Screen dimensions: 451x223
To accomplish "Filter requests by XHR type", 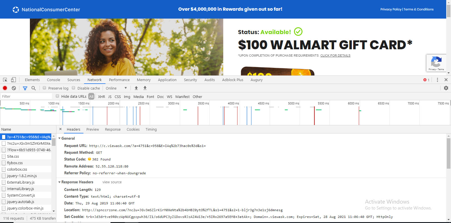I will click(x=101, y=97).
